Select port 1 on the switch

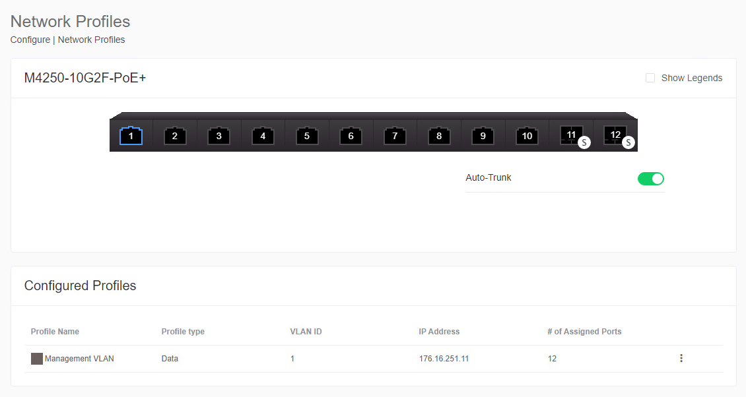click(x=131, y=136)
